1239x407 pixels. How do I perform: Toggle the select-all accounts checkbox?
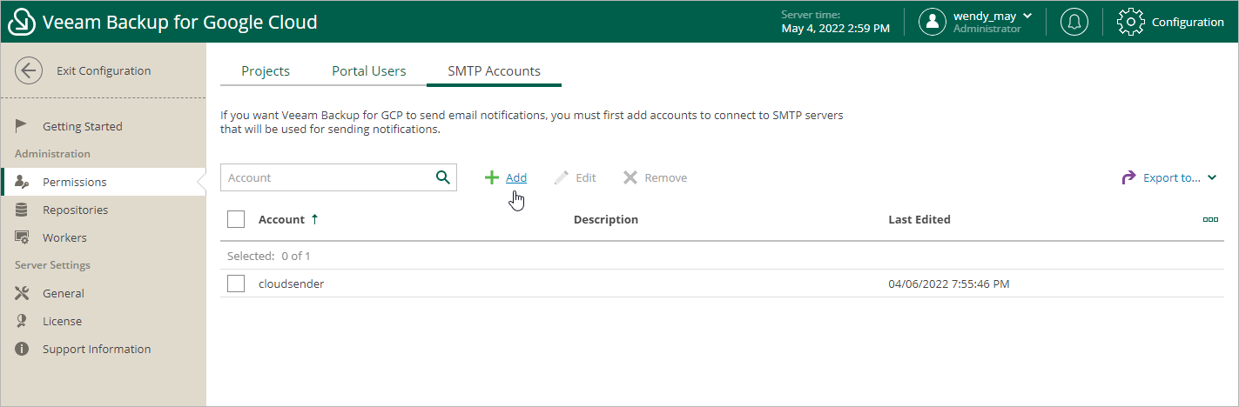coord(236,219)
